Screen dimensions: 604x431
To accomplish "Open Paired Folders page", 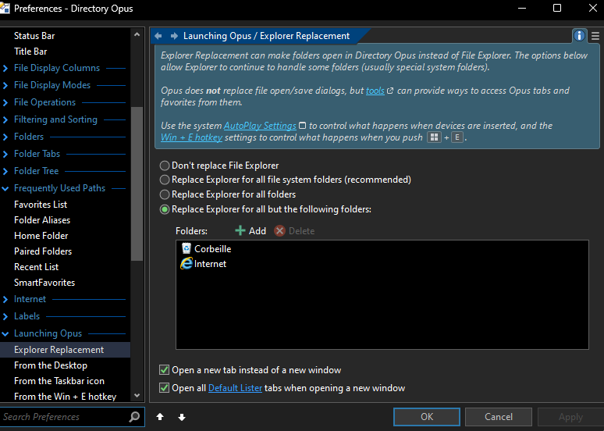I will [43, 251].
